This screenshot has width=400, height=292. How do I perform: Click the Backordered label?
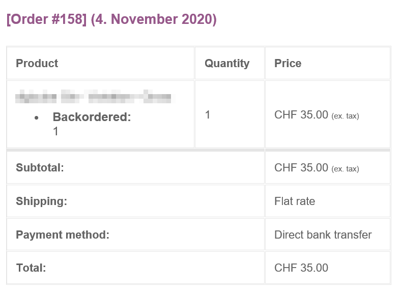pos(92,117)
